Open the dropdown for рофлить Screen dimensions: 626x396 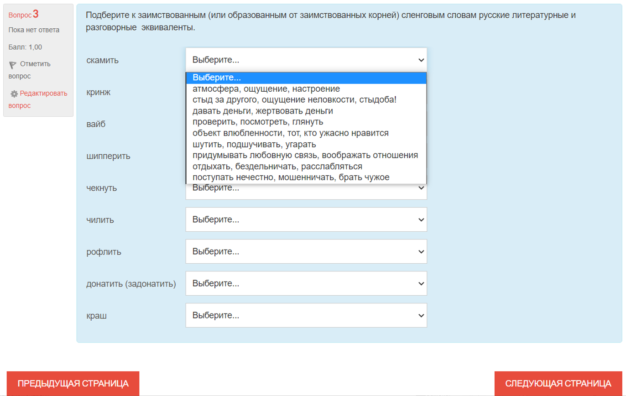point(306,251)
